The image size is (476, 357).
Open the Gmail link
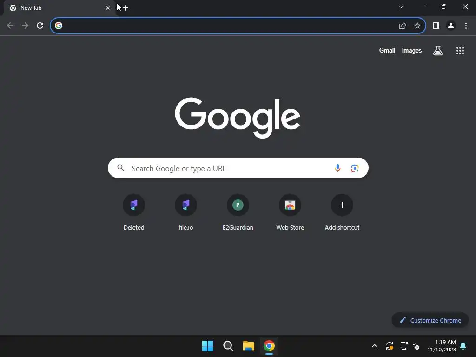387,50
